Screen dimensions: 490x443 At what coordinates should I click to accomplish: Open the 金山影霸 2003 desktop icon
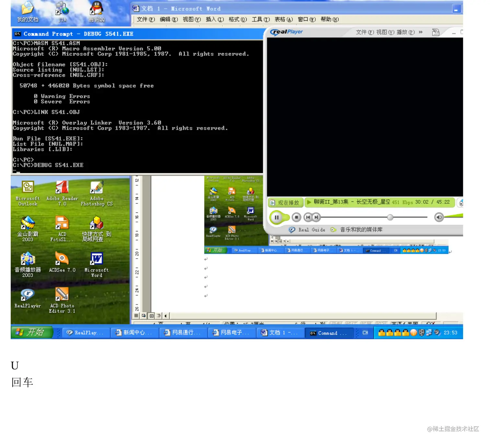(28, 229)
